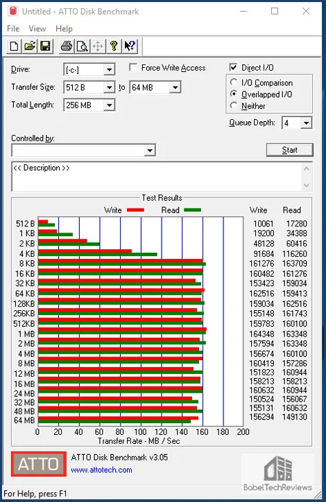Viewport: 326px width, 502px height.
Task: Uncheck the Direct I/O checkbox
Action: click(x=233, y=68)
